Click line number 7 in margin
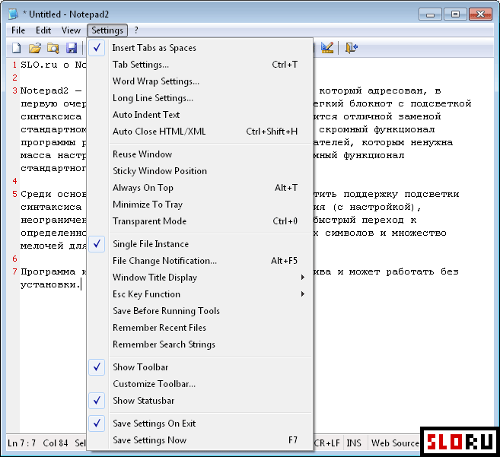 coord(14,271)
